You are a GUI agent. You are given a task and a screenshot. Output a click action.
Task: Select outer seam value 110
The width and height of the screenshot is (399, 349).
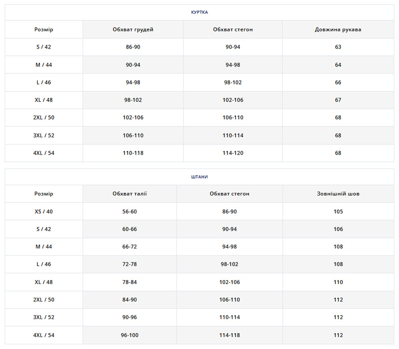tap(338, 282)
